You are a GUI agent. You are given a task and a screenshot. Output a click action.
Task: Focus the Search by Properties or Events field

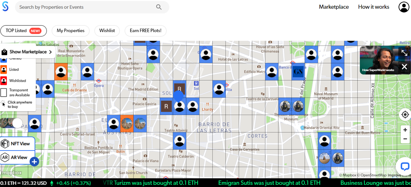tap(85, 7)
